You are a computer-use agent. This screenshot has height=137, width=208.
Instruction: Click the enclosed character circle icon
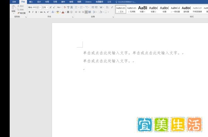71,12
